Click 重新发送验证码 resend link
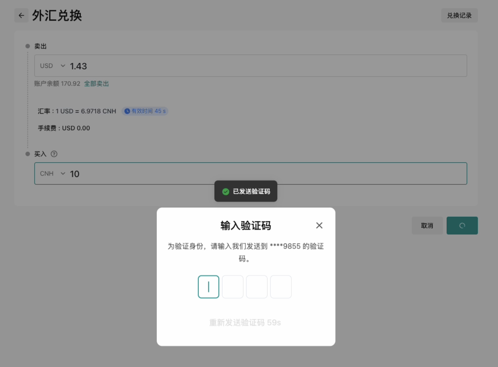This screenshot has height=367, width=498. pos(245,323)
